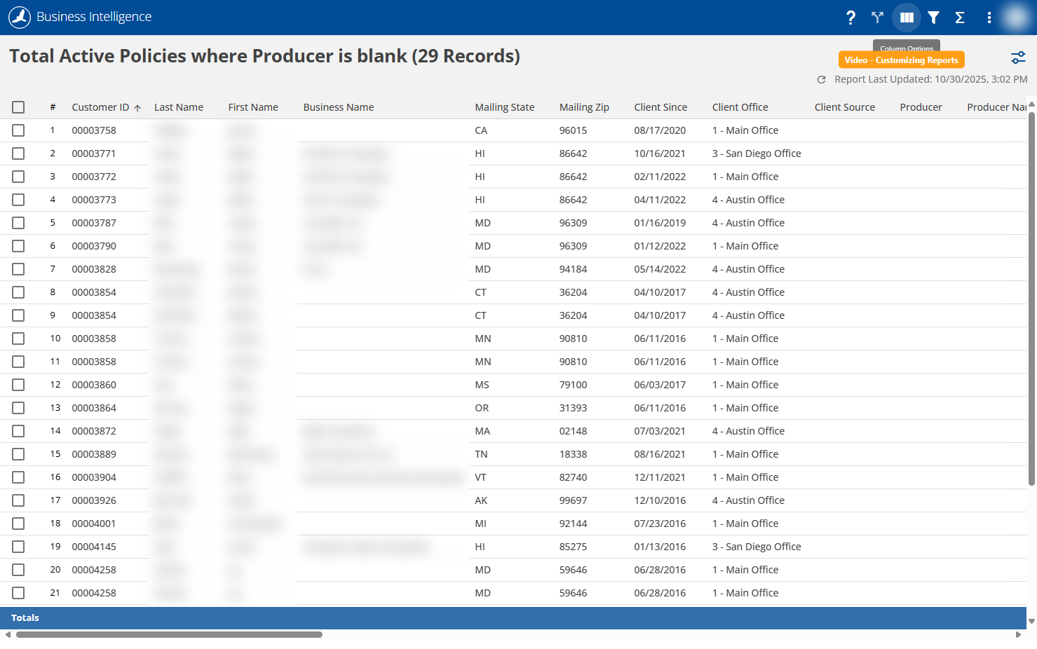Viewport: 1037px width, 649px height.
Task: Click the Mailing Zip column header
Action: 584,107
